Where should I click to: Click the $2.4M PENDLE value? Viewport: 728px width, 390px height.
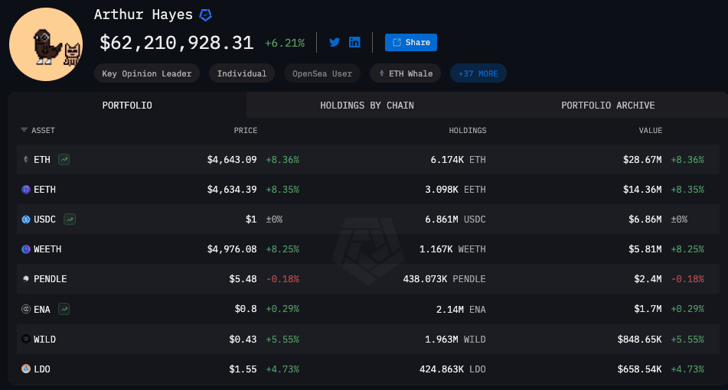pos(648,278)
